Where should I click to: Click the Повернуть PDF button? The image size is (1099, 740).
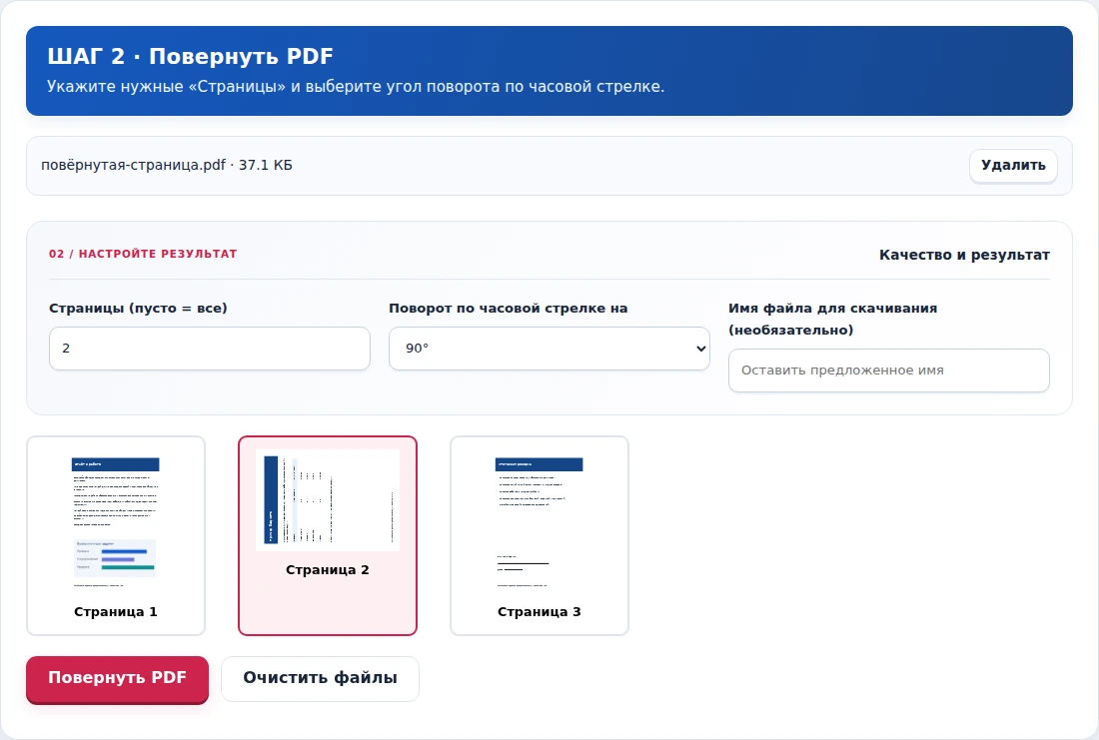(x=117, y=678)
